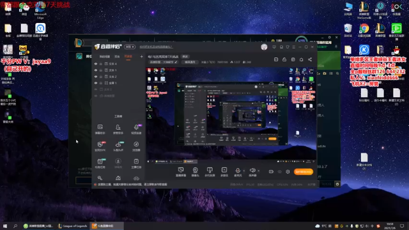Open the Windows Start menu
The width and height of the screenshot is (409, 230).
point(5,226)
